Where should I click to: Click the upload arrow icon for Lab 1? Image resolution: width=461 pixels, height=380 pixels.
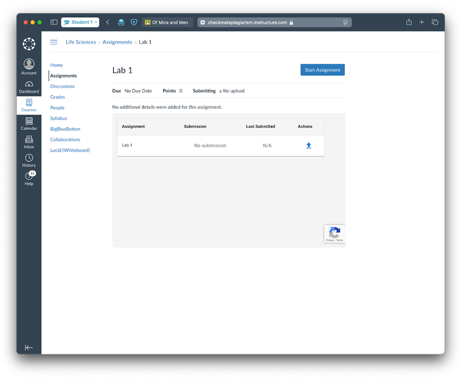(x=308, y=145)
